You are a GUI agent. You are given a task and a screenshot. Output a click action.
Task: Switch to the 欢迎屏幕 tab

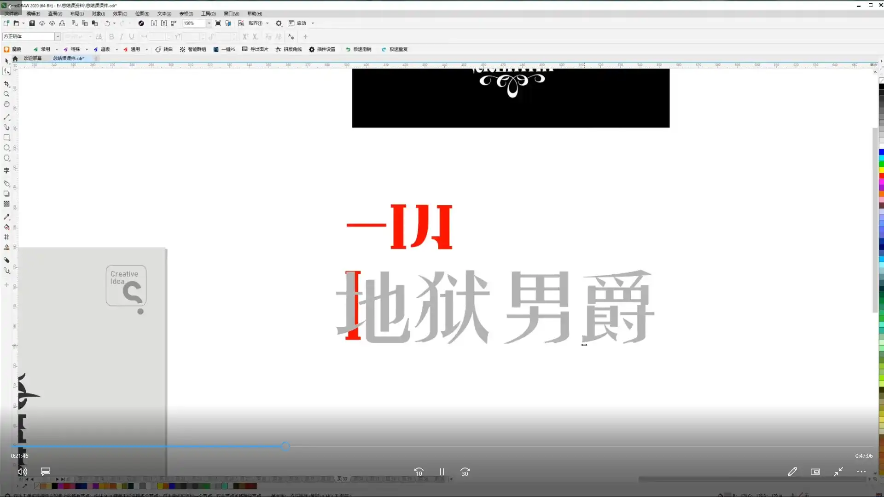pos(32,58)
